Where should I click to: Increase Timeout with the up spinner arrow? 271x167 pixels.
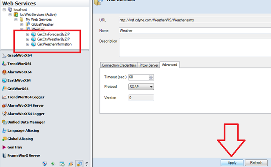(151, 76)
